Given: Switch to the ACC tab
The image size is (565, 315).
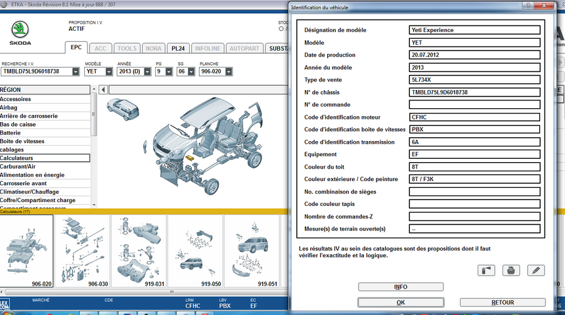Looking at the screenshot, I should click(101, 49).
